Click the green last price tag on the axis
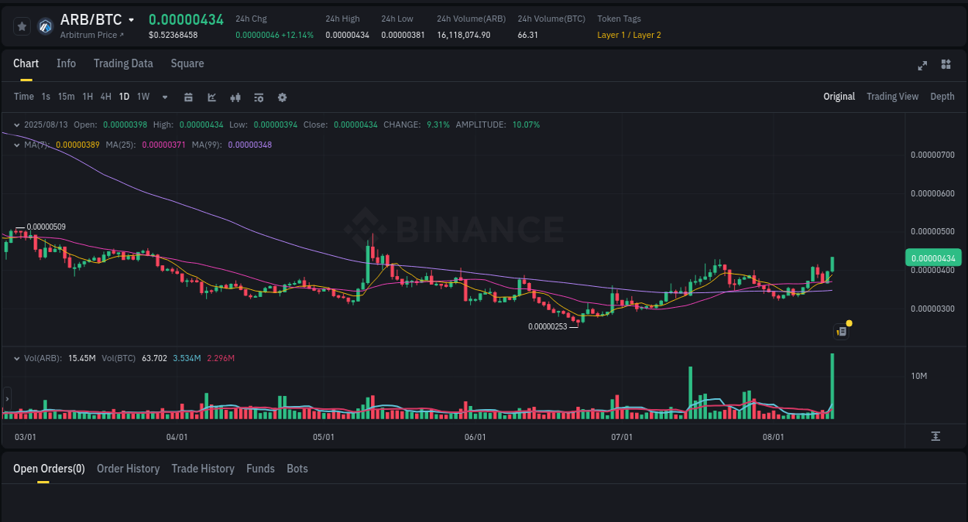This screenshot has width=968, height=522. coord(932,257)
